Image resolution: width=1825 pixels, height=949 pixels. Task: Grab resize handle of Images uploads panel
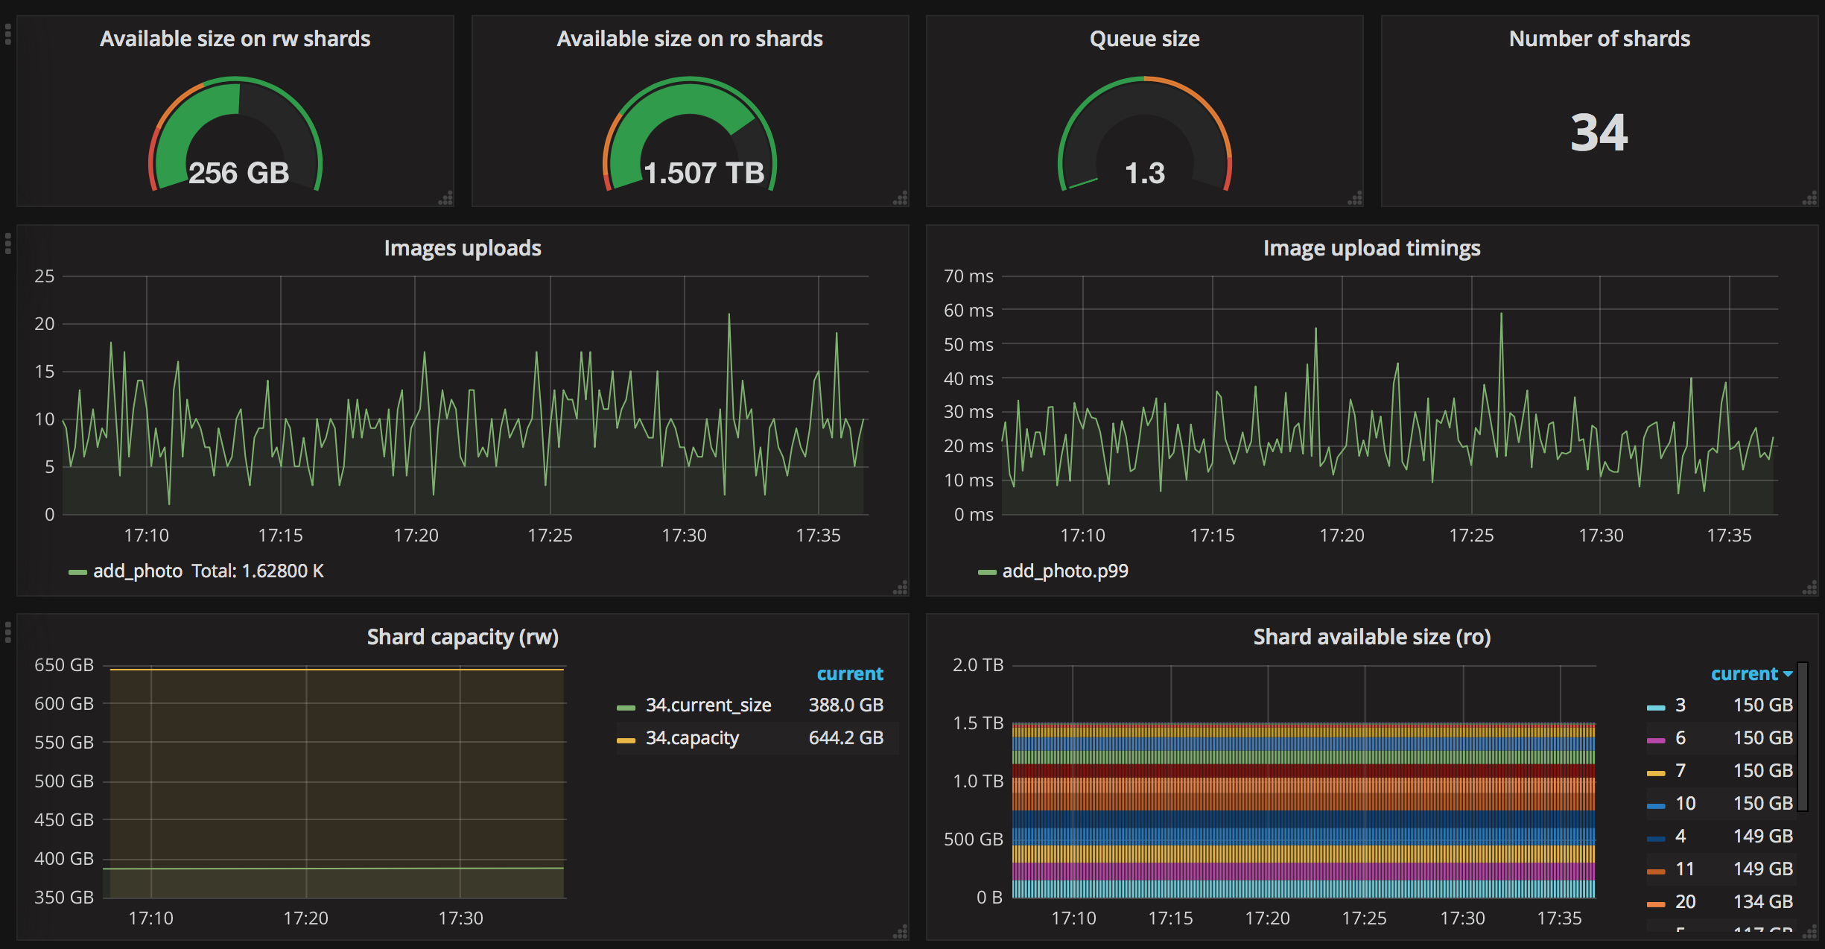[x=901, y=588]
